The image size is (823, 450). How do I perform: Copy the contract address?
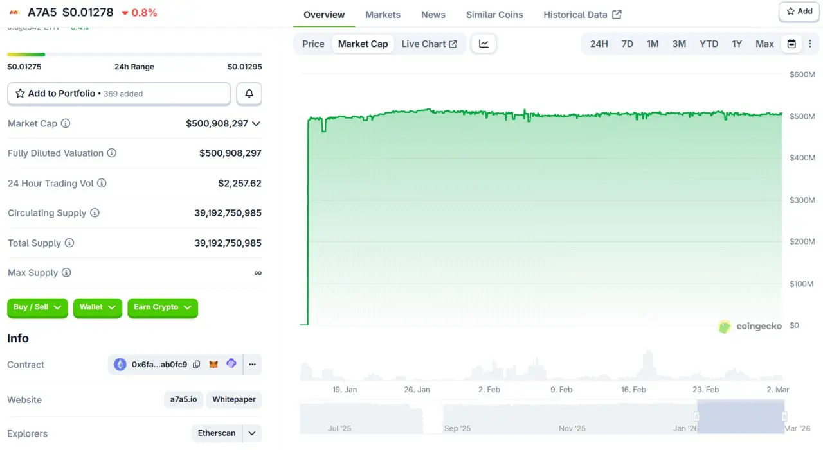pos(197,365)
